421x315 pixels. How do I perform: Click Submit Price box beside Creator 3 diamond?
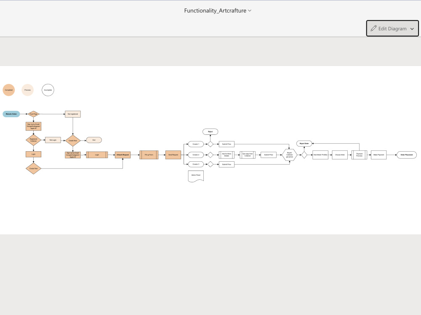click(x=226, y=164)
